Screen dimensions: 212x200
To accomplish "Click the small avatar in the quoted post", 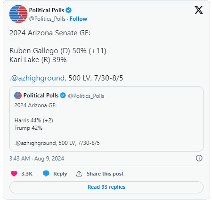I will click(x=18, y=96).
